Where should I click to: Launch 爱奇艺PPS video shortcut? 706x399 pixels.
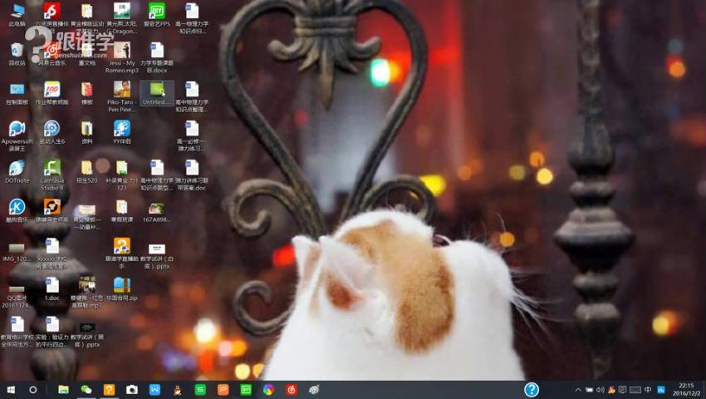coord(157,14)
